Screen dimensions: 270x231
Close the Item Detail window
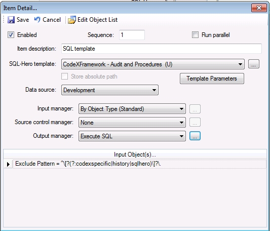259,8
